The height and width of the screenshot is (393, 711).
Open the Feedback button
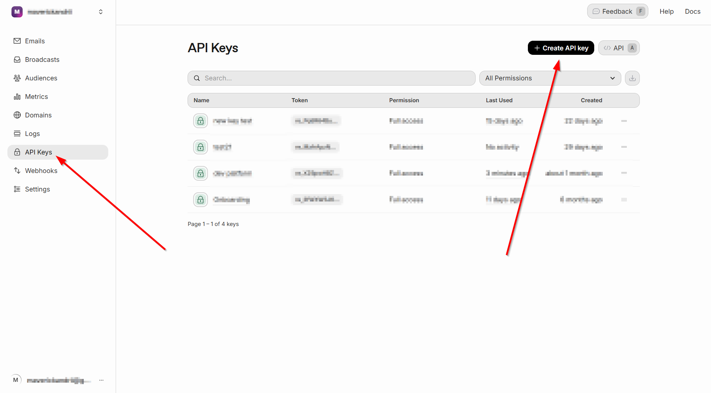618,11
